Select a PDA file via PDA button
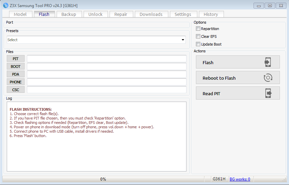The image size is (289, 185). pos(16,74)
